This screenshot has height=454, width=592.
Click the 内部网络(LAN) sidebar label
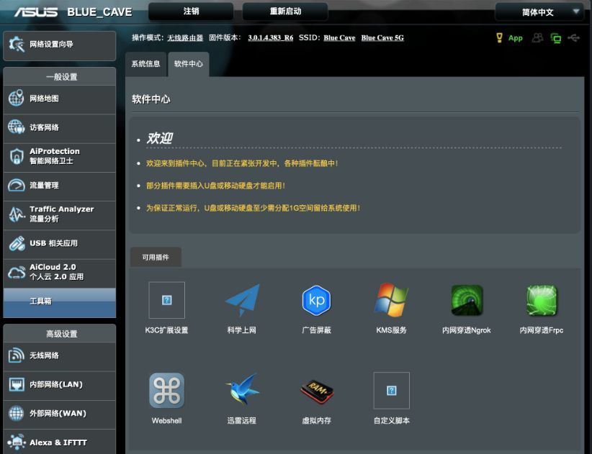tap(56, 385)
